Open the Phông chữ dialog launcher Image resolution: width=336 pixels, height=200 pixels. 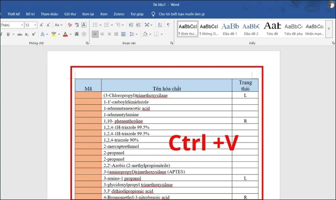[87, 43]
